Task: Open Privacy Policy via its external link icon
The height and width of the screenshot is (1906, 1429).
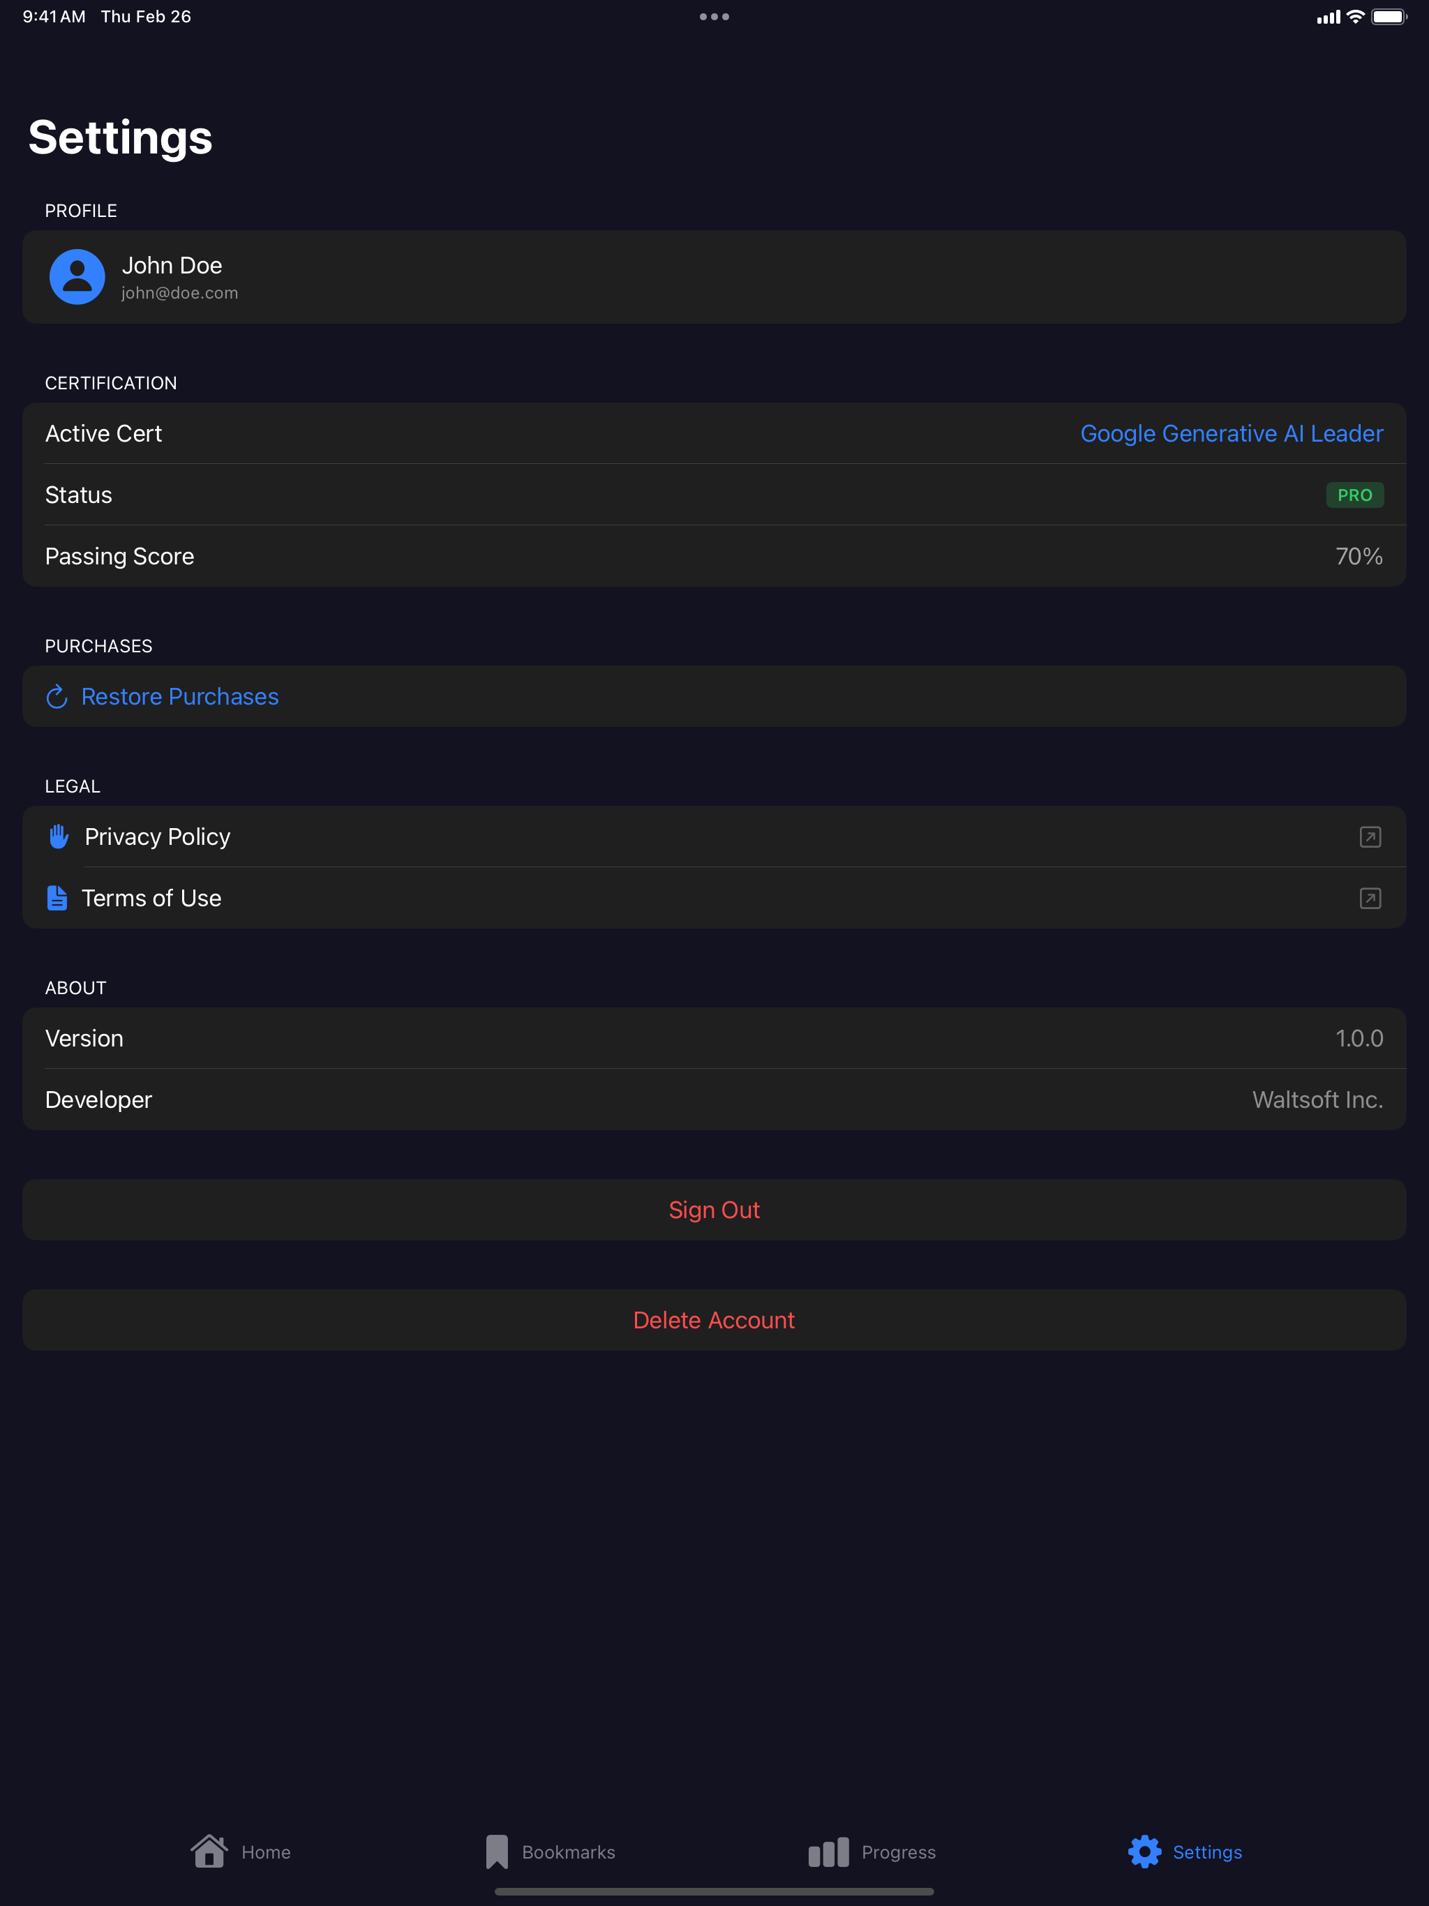Action: [x=1370, y=836]
